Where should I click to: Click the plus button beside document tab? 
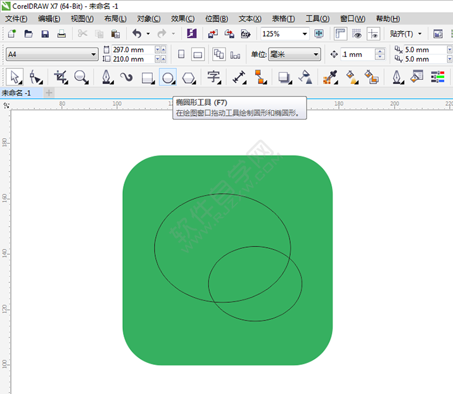tap(49, 93)
